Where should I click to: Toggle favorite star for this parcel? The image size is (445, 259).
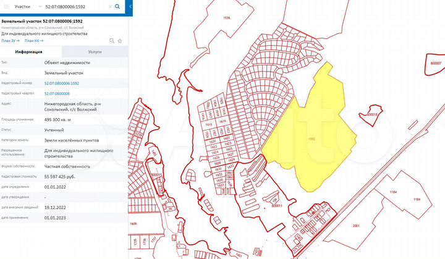point(119,40)
